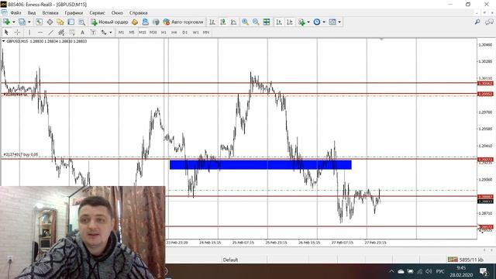Select the blue rectangle on chart

click(x=260, y=164)
